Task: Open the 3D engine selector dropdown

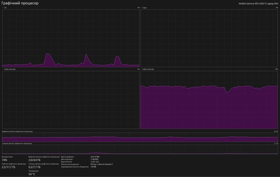Action: pyautogui.click(x=4, y=8)
